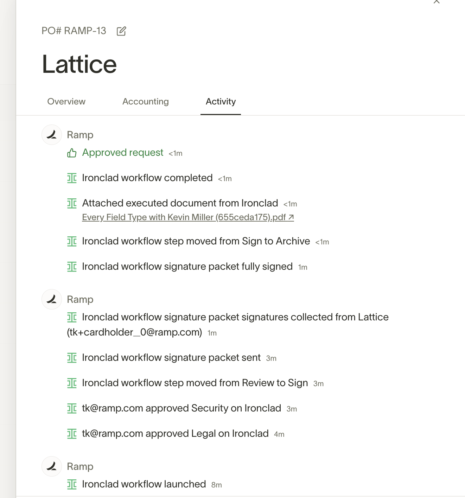The width and height of the screenshot is (465, 498).
Task: Click the 'Lattice' vendor heading
Action: pyautogui.click(x=79, y=64)
